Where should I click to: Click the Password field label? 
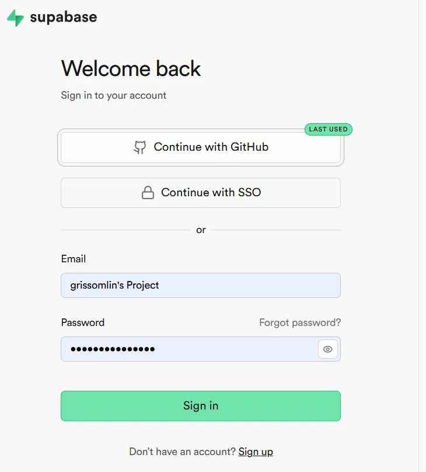coord(83,322)
